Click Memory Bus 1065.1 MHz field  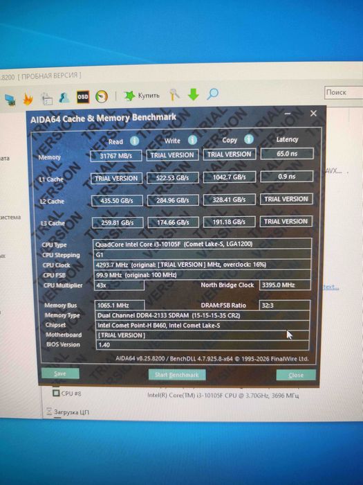pos(120,306)
